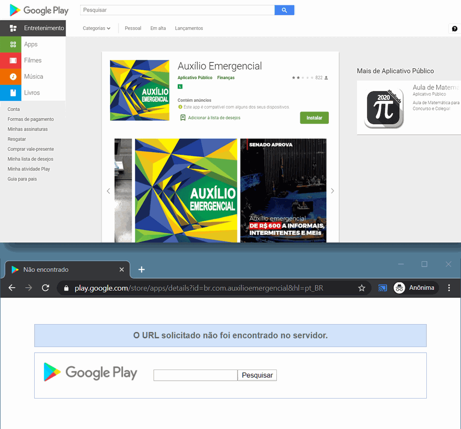Click the green Instalar button

tap(314, 118)
